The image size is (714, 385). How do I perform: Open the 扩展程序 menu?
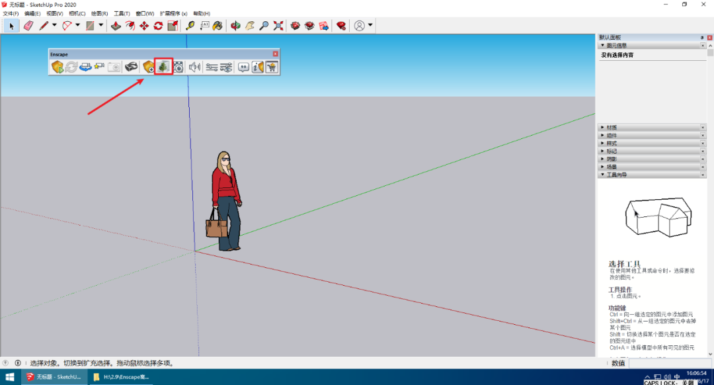coord(173,13)
